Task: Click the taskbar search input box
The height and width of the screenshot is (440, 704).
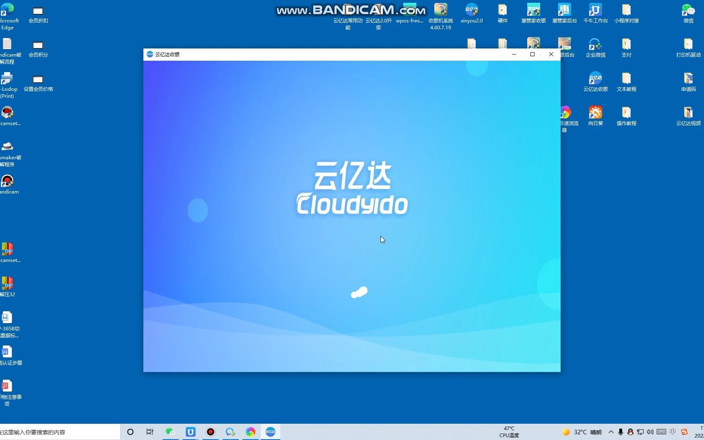Action: (x=60, y=432)
